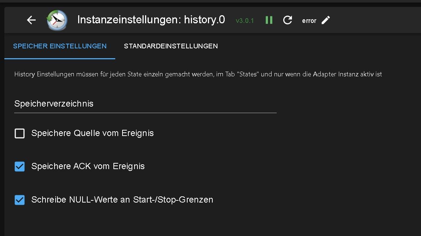Focus the Speicherverzeichnis input field
The width and height of the screenshot is (421, 236).
tap(145, 104)
